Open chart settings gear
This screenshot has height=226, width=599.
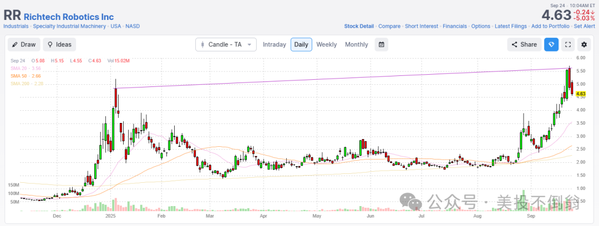(x=583, y=45)
